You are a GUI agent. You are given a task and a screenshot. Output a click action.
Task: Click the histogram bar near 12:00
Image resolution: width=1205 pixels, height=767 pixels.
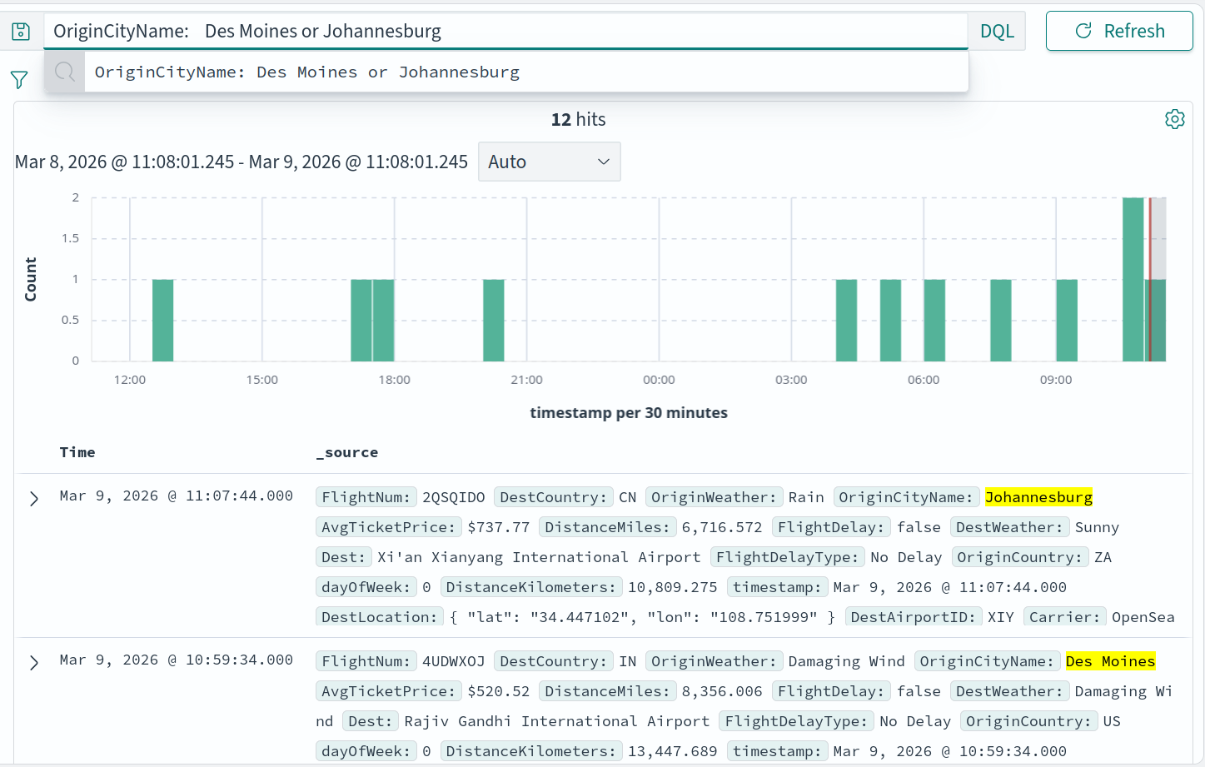[163, 321]
